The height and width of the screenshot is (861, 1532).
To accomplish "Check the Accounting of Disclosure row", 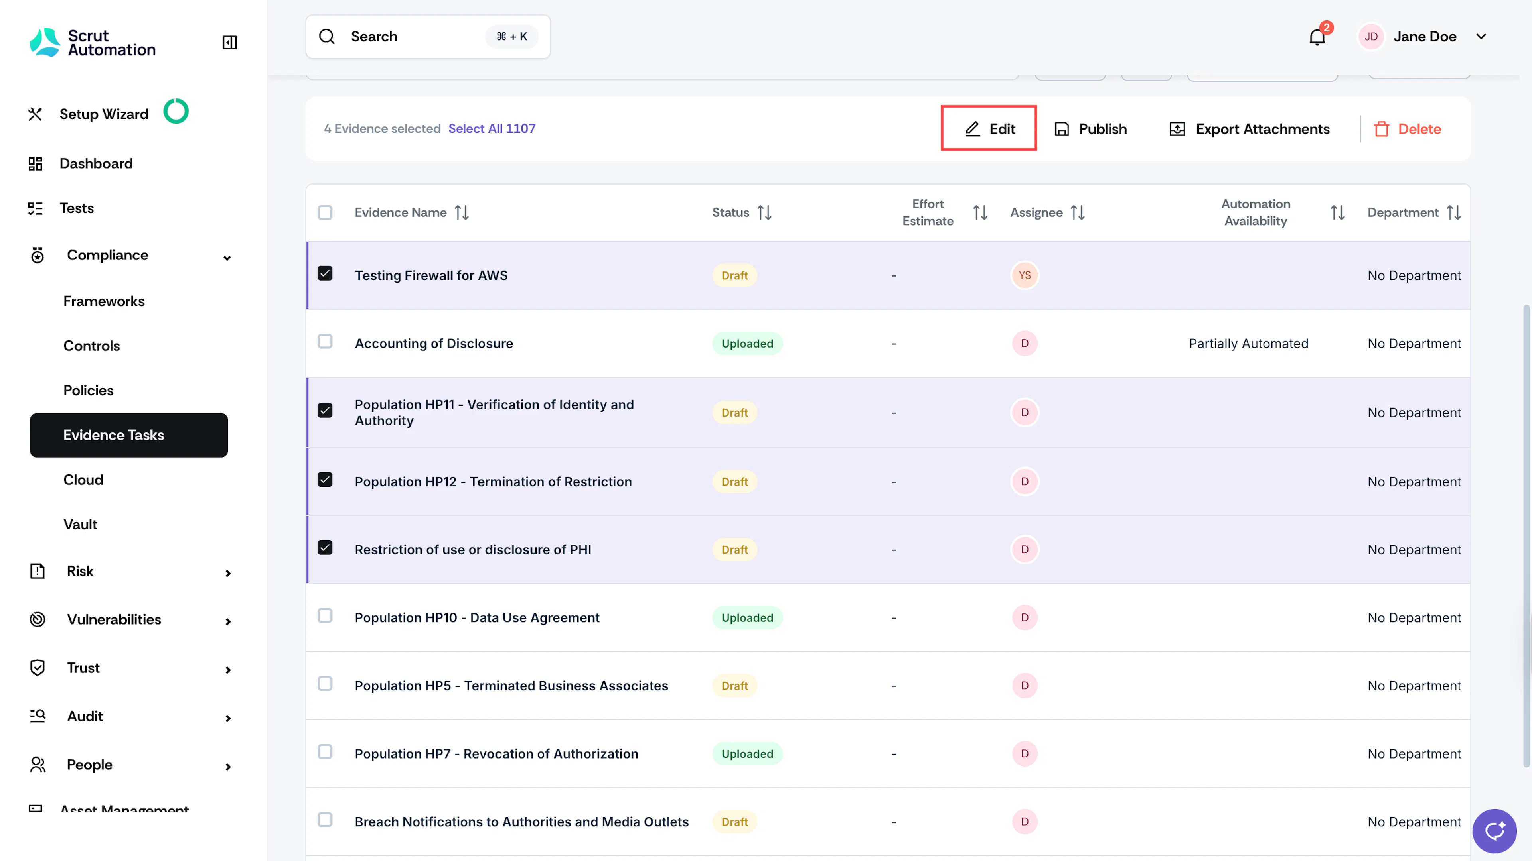I will tap(325, 342).
